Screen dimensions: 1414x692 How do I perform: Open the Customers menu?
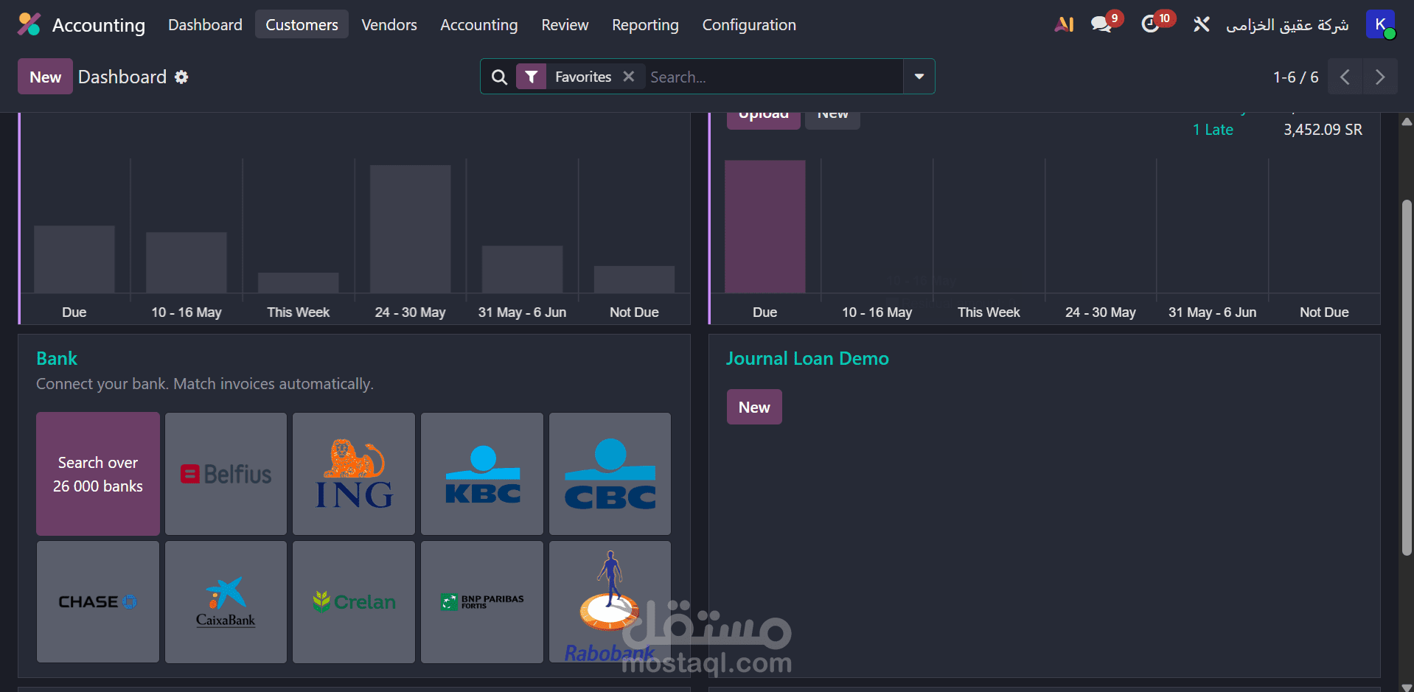302,24
